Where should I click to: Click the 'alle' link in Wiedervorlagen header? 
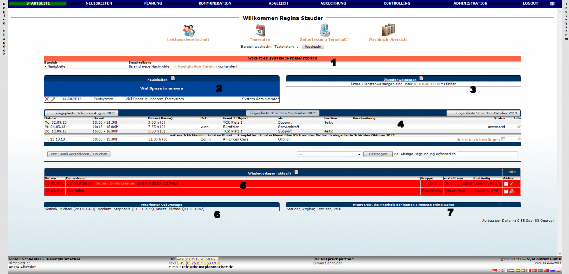pos(512,172)
